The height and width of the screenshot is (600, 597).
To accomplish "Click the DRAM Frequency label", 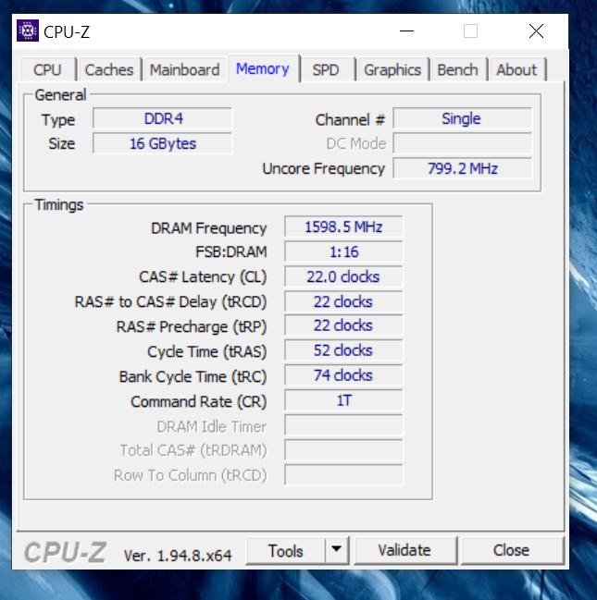I will [x=209, y=228].
